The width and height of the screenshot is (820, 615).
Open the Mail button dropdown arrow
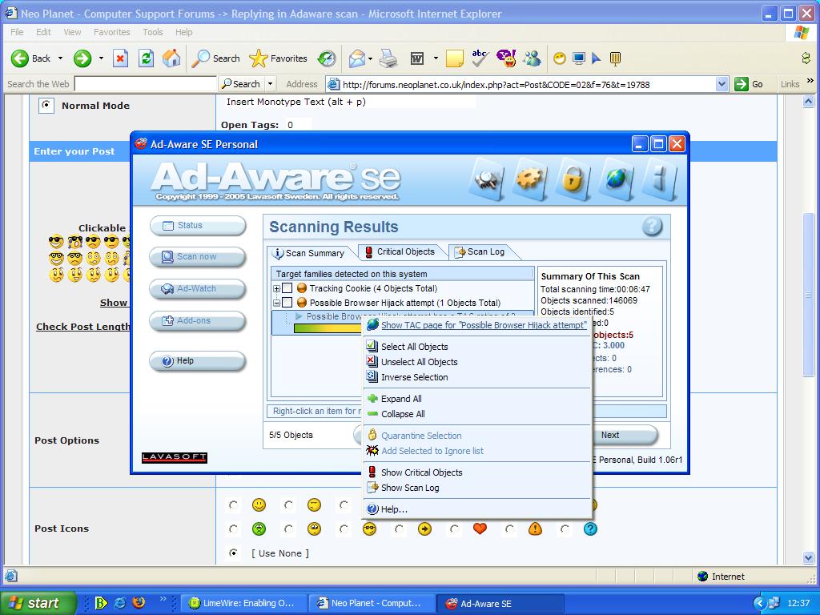(x=370, y=58)
